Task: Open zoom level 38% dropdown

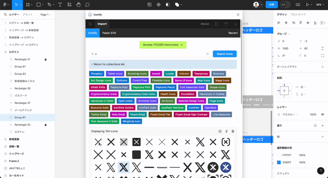Action: coord(320,5)
